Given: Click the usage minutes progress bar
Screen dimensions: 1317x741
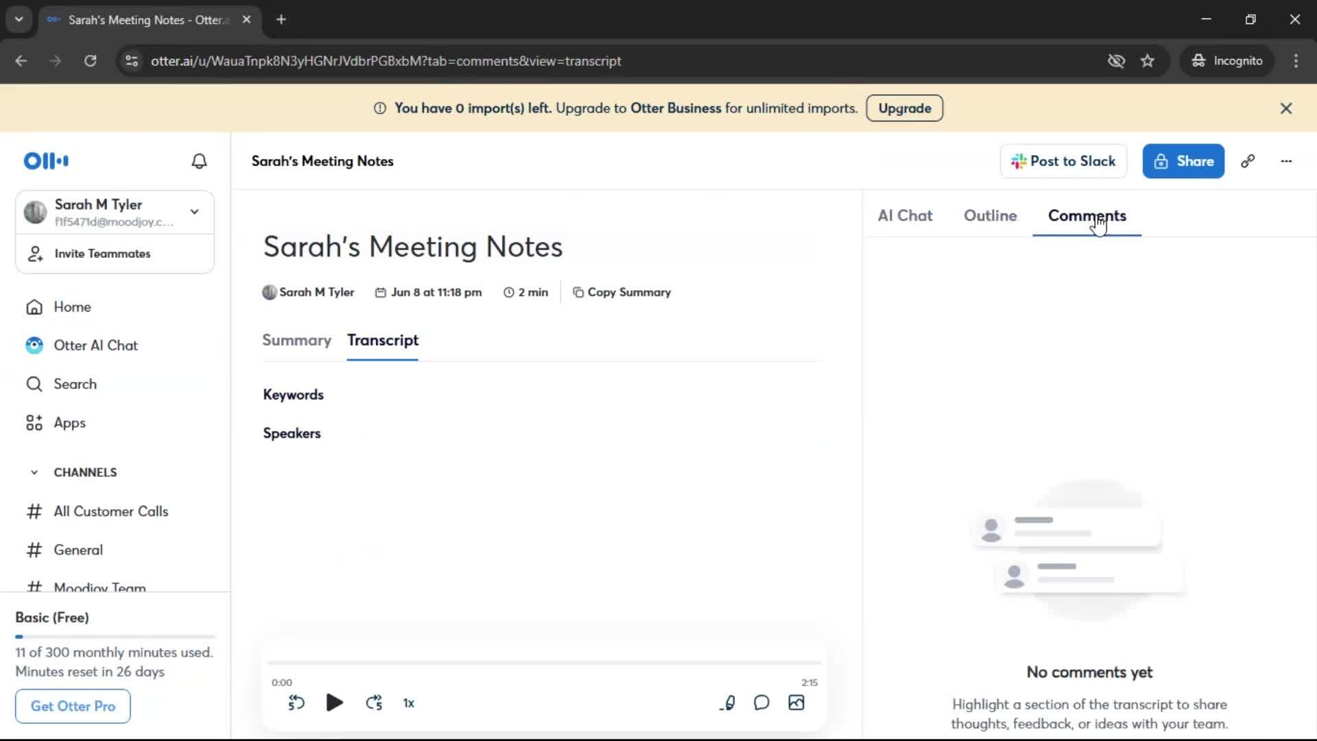Looking at the screenshot, I should [x=115, y=637].
